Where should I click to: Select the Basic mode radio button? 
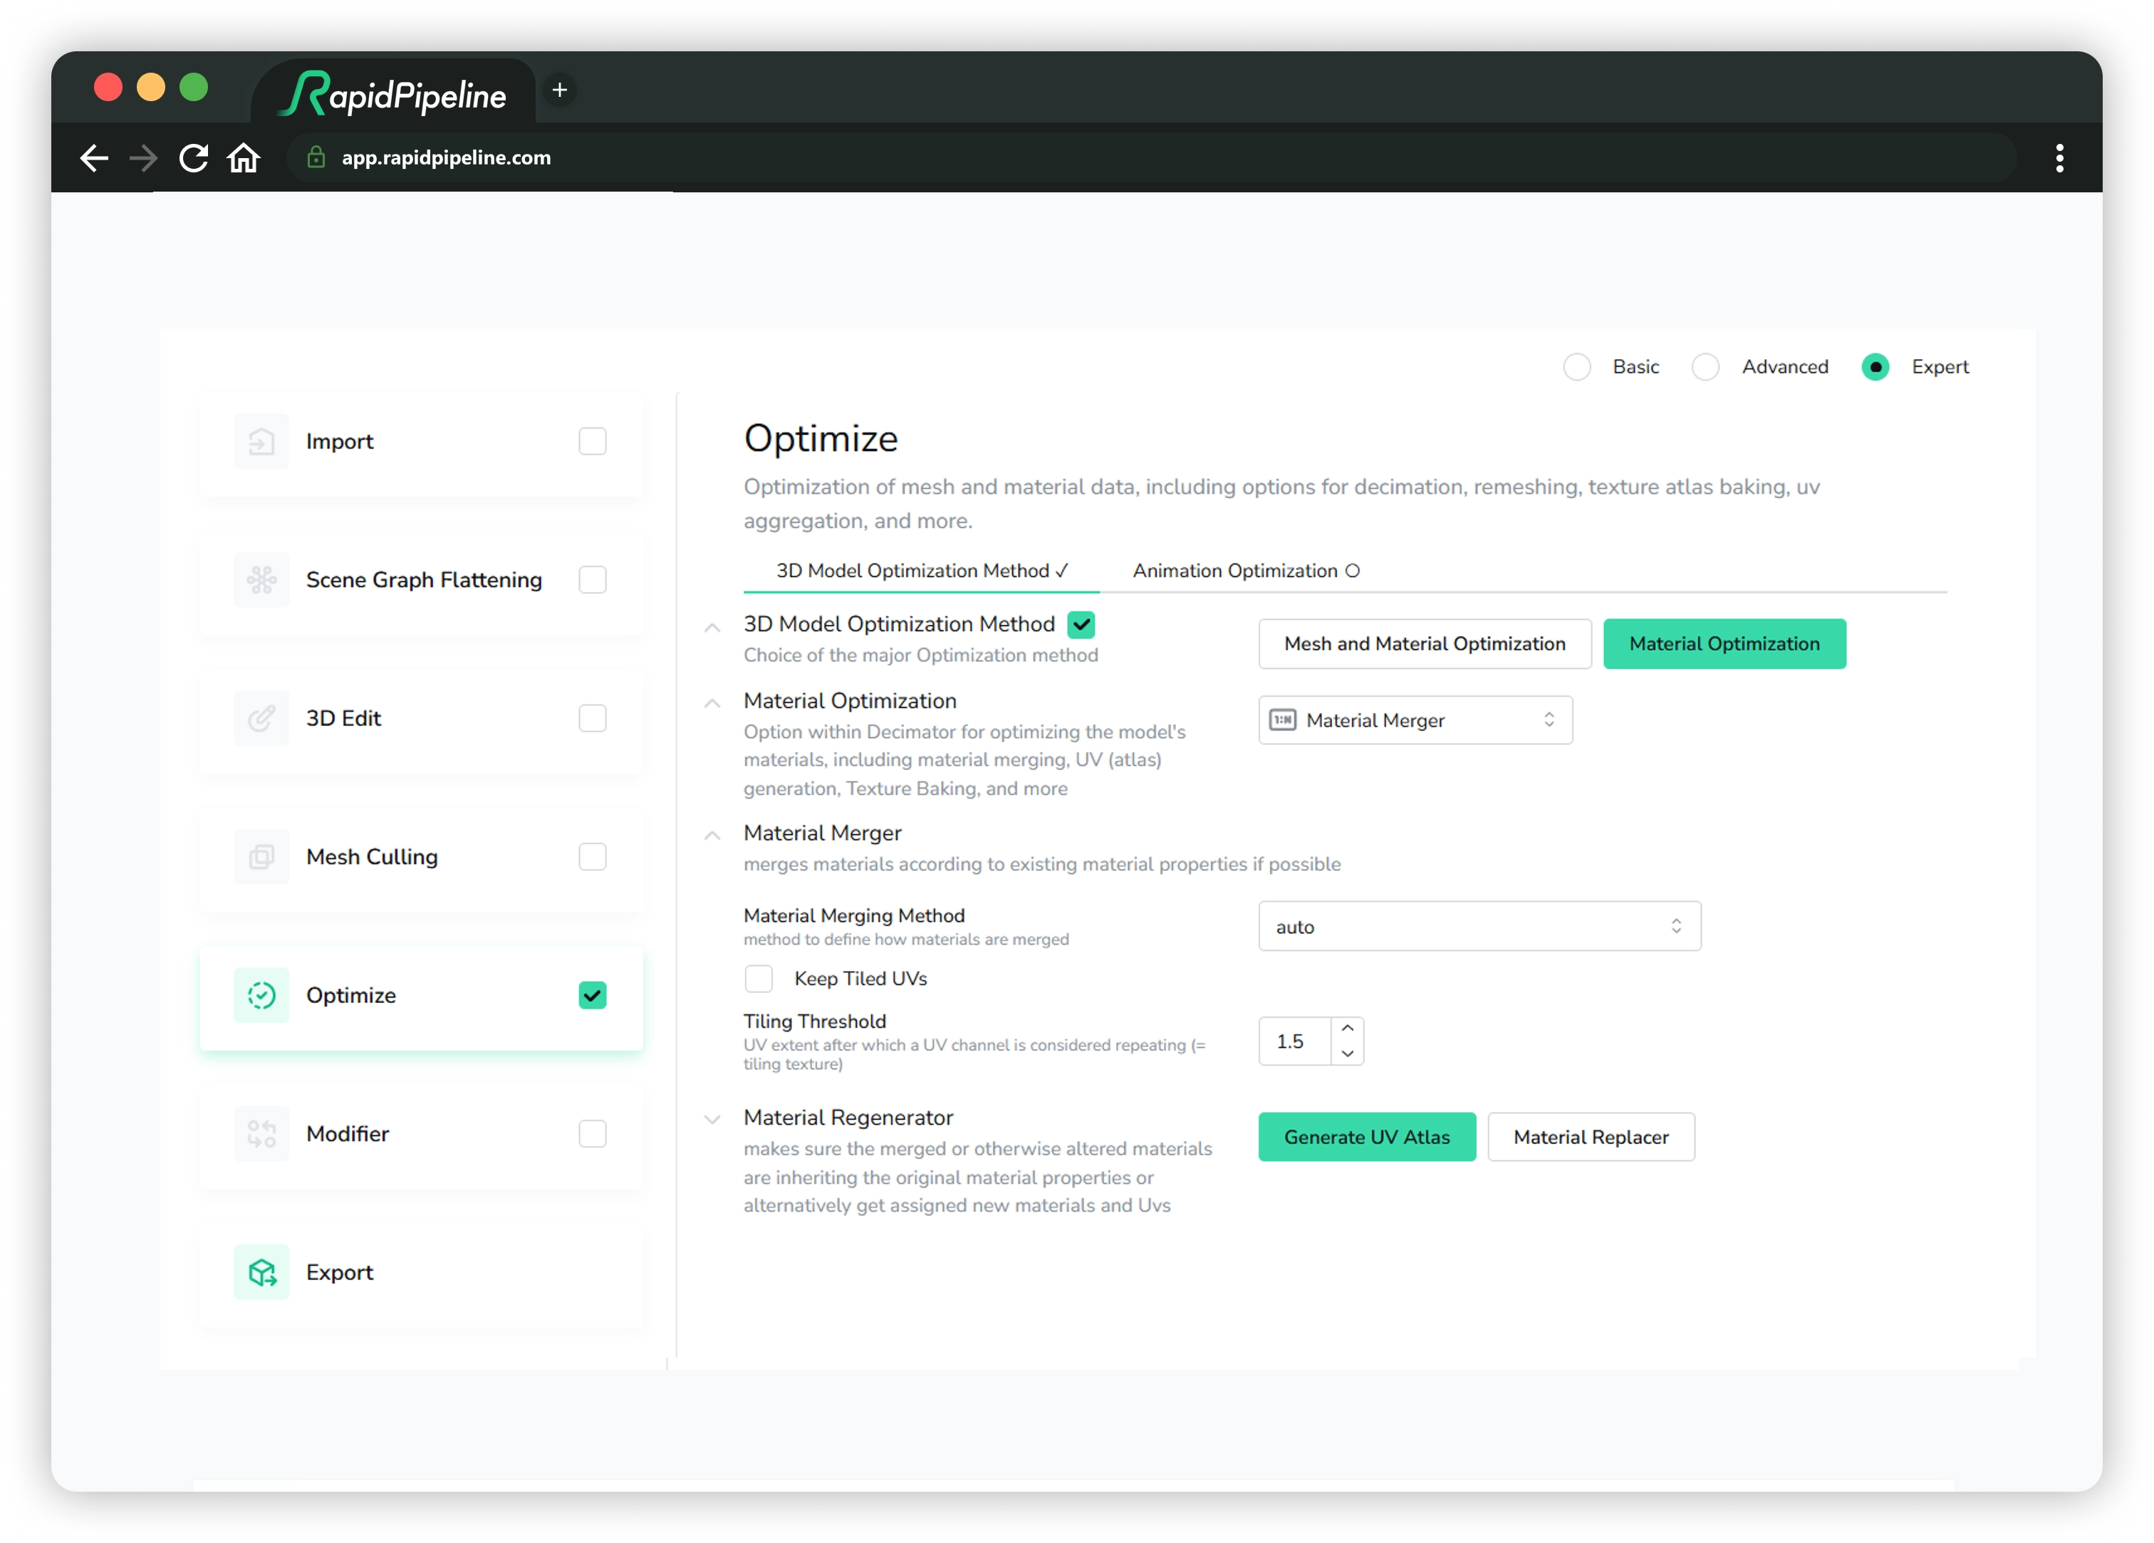pyautogui.click(x=1578, y=367)
